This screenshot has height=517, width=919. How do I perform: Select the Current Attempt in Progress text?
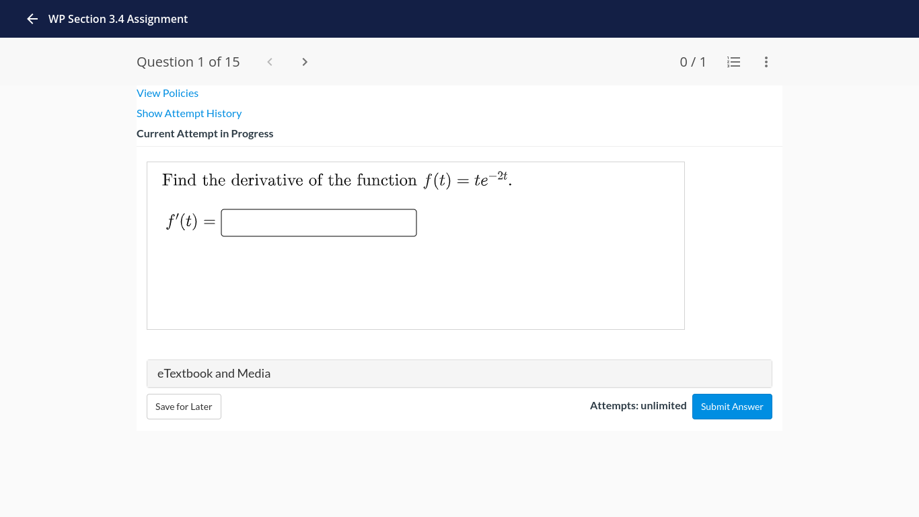(x=205, y=133)
